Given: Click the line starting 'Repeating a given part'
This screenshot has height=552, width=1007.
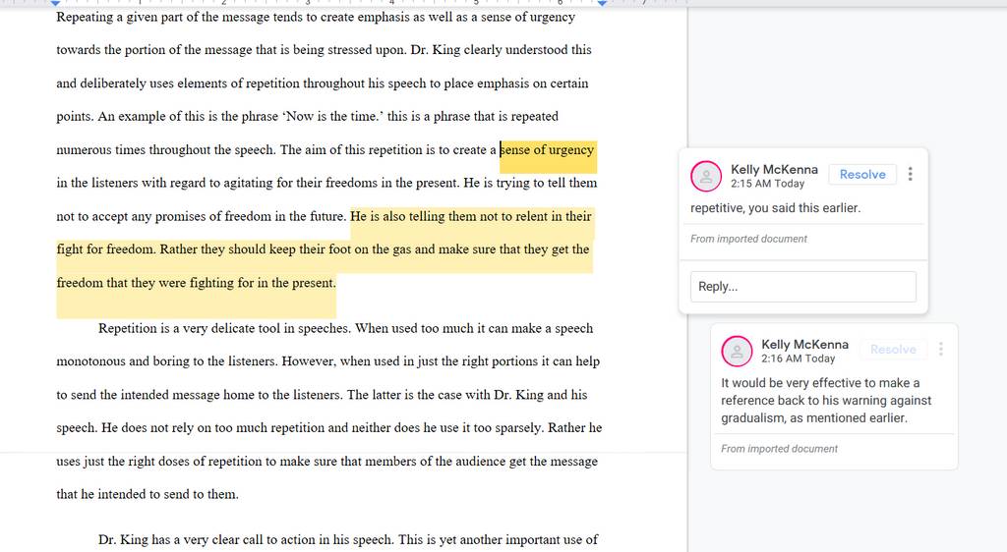Looking at the screenshot, I should click(316, 18).
